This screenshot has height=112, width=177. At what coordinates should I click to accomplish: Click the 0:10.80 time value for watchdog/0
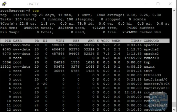tap(134, 110)
